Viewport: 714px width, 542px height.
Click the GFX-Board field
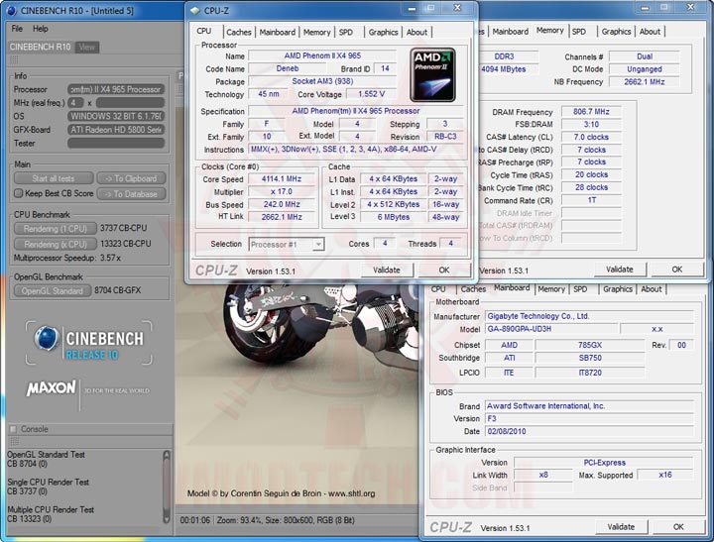tap(116, 130)
